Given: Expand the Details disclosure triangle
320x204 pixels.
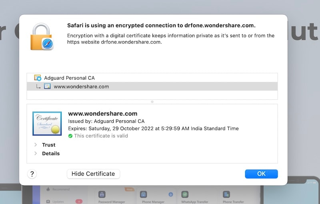Looking at the screenshot, I should tap(36, 153).
